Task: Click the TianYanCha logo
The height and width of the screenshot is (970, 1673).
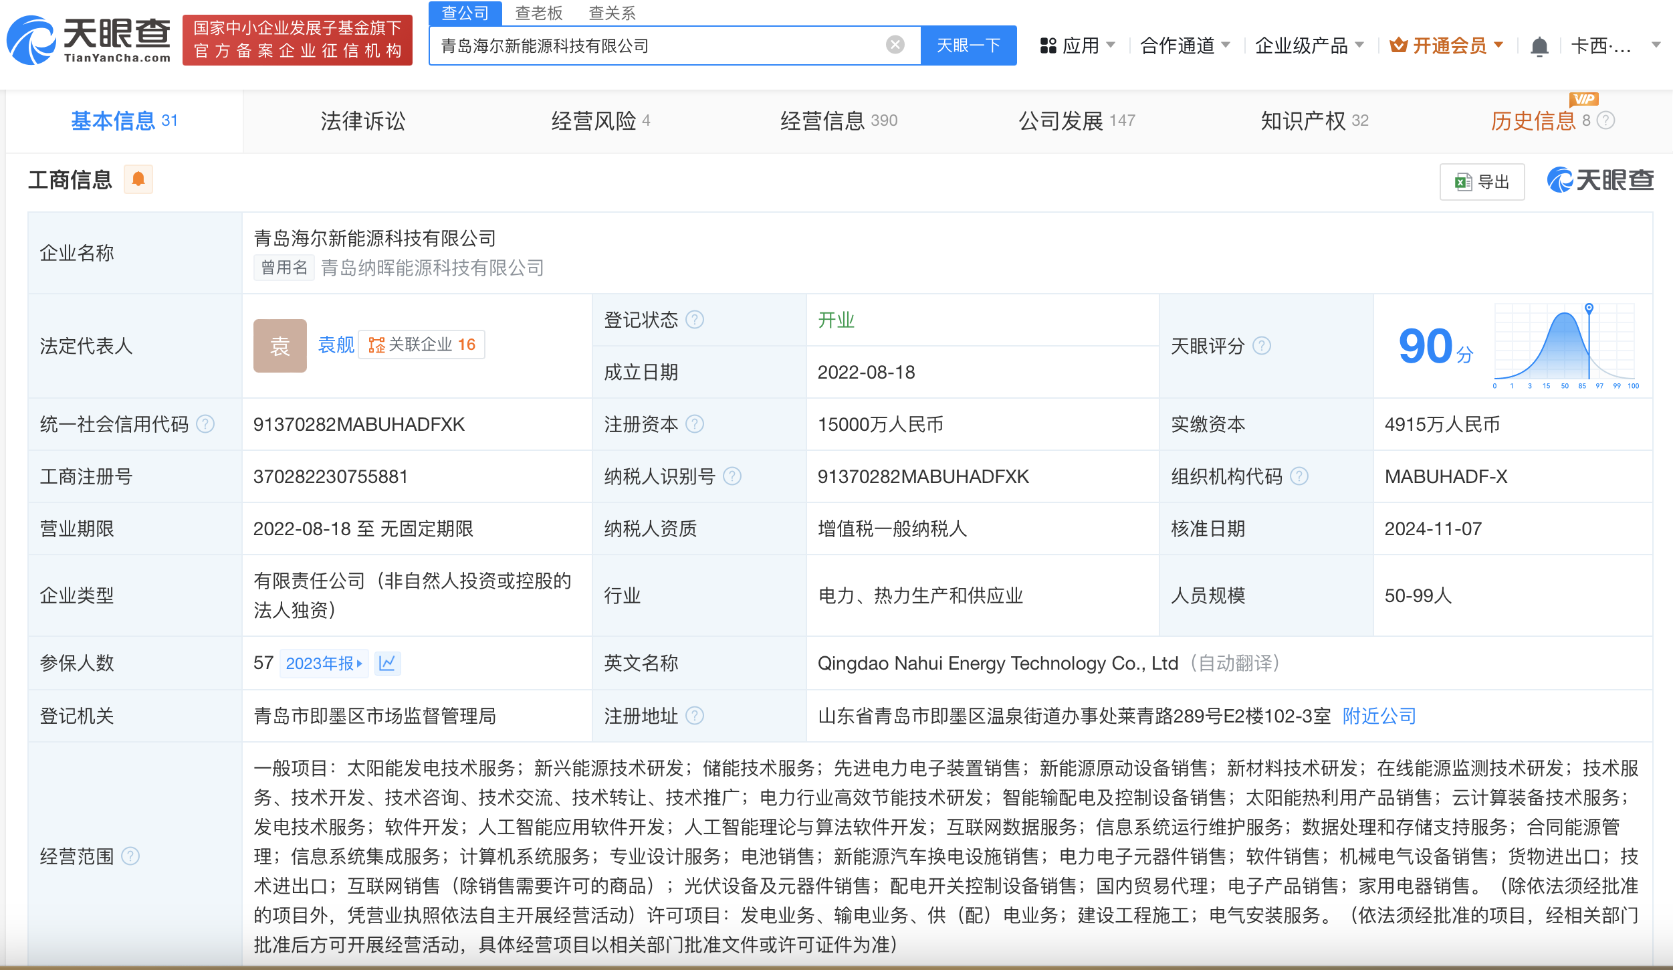Action: click(x=89, y=40)
